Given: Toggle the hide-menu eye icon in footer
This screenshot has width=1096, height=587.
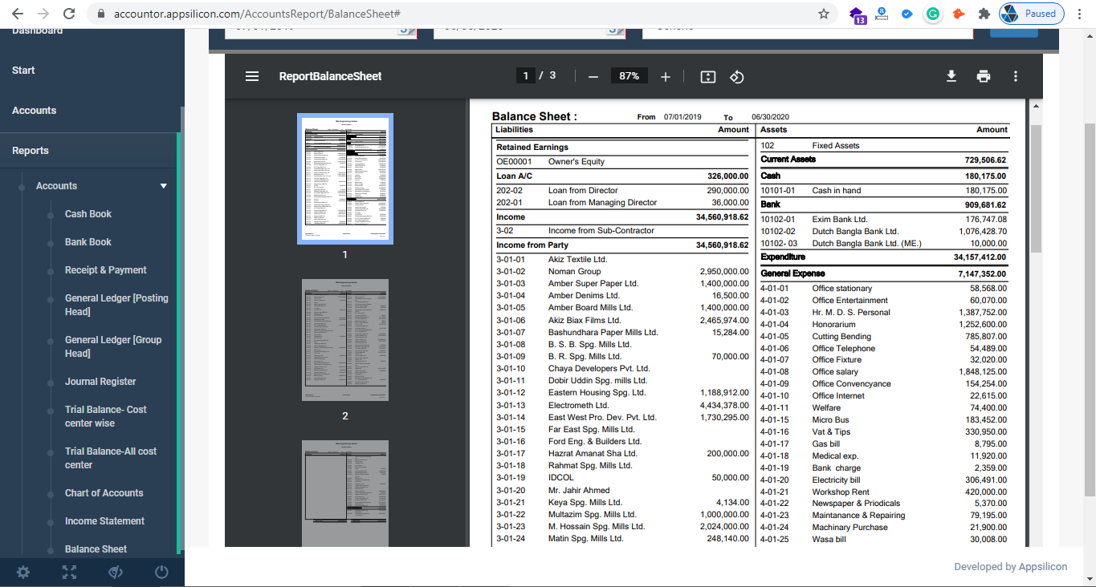Looking at the screenshot, I should click(116, 572).
